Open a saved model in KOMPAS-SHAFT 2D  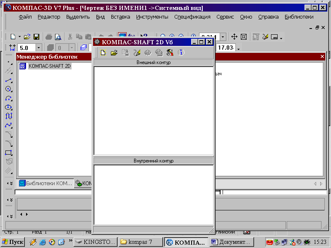114,52
